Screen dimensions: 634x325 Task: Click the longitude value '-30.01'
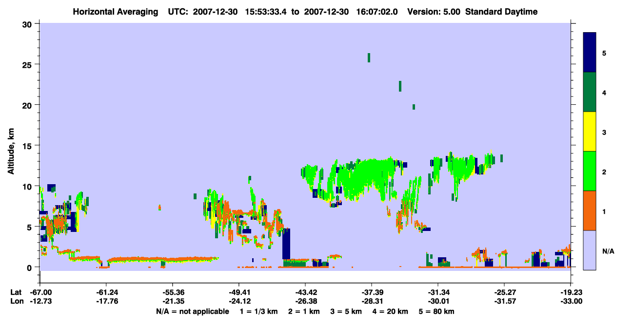pos(438,301)
